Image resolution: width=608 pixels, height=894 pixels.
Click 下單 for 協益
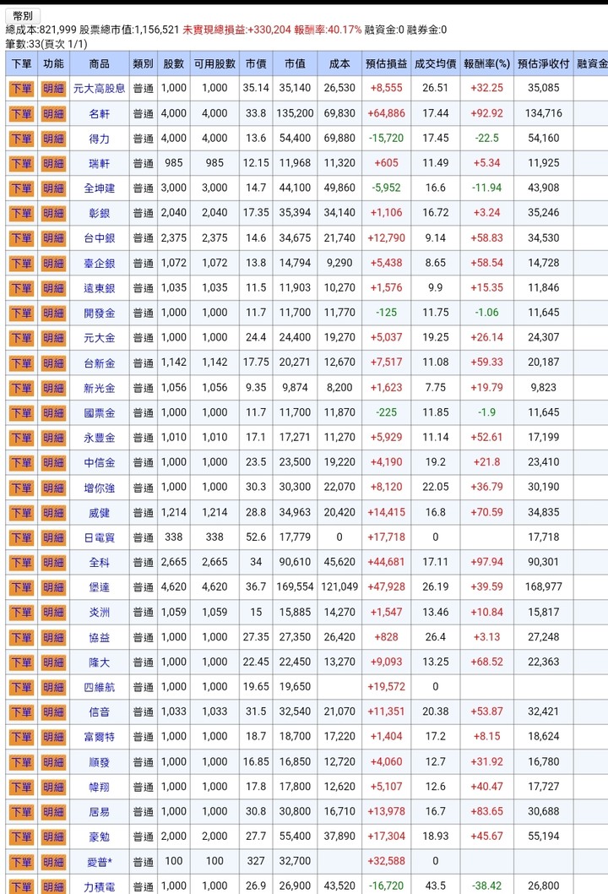point(22,637)
